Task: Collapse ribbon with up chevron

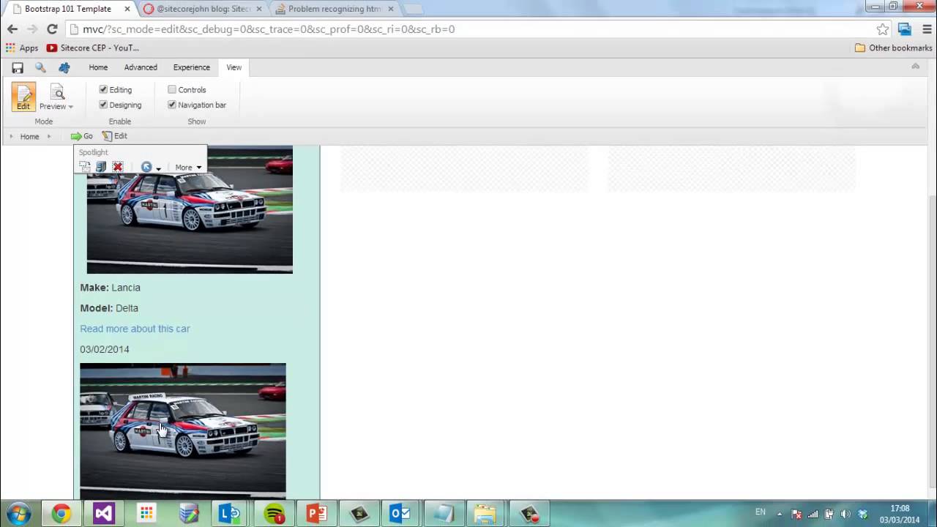Action: 915,67
